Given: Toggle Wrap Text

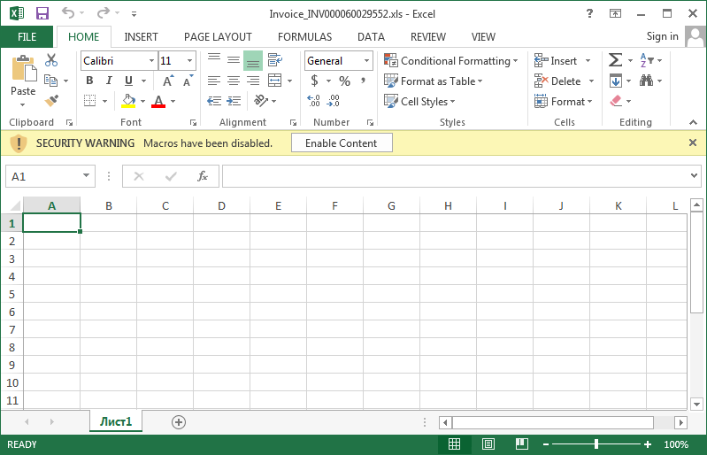Looking at the screenshot, I should pos(274,59).
